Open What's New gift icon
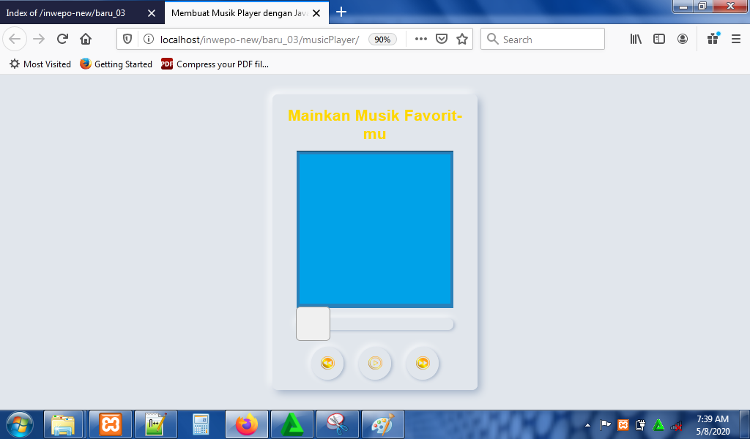The height and width of the screenshot is (439, 750). [713, 40]
